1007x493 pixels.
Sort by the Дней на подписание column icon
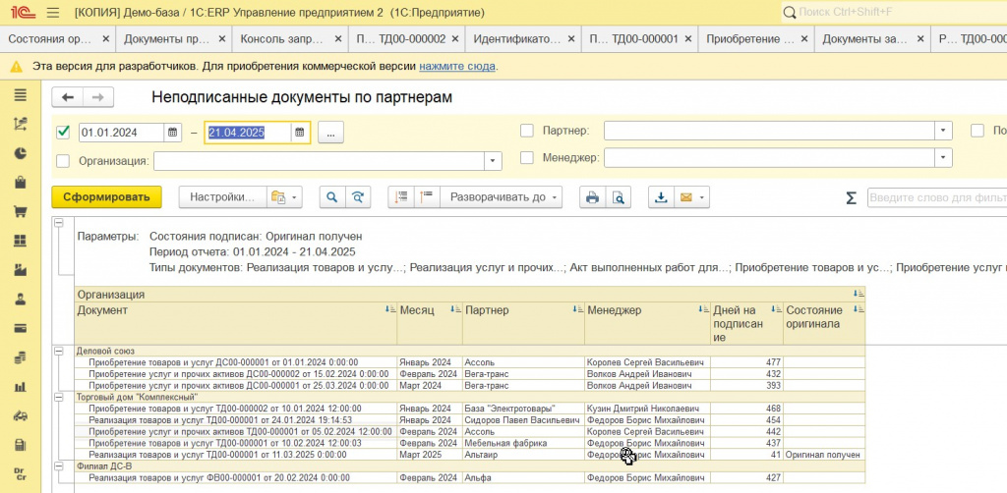point(777,309)
